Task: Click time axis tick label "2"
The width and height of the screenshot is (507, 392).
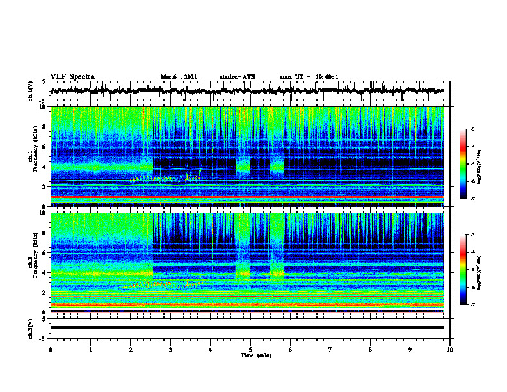Action: click(x=131, y=350)
